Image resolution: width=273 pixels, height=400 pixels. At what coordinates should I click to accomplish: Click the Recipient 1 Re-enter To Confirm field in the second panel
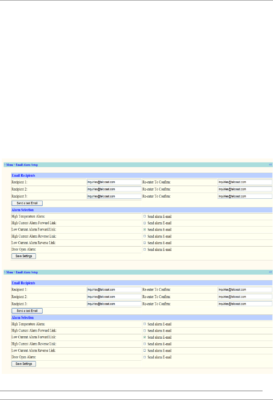(245, 290)
